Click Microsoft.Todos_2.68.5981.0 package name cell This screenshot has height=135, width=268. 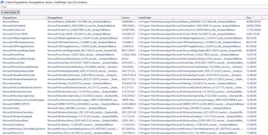pos(77,108)
